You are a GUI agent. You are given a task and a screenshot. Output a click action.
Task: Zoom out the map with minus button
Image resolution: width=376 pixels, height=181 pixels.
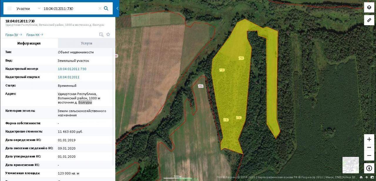(369, 155)
